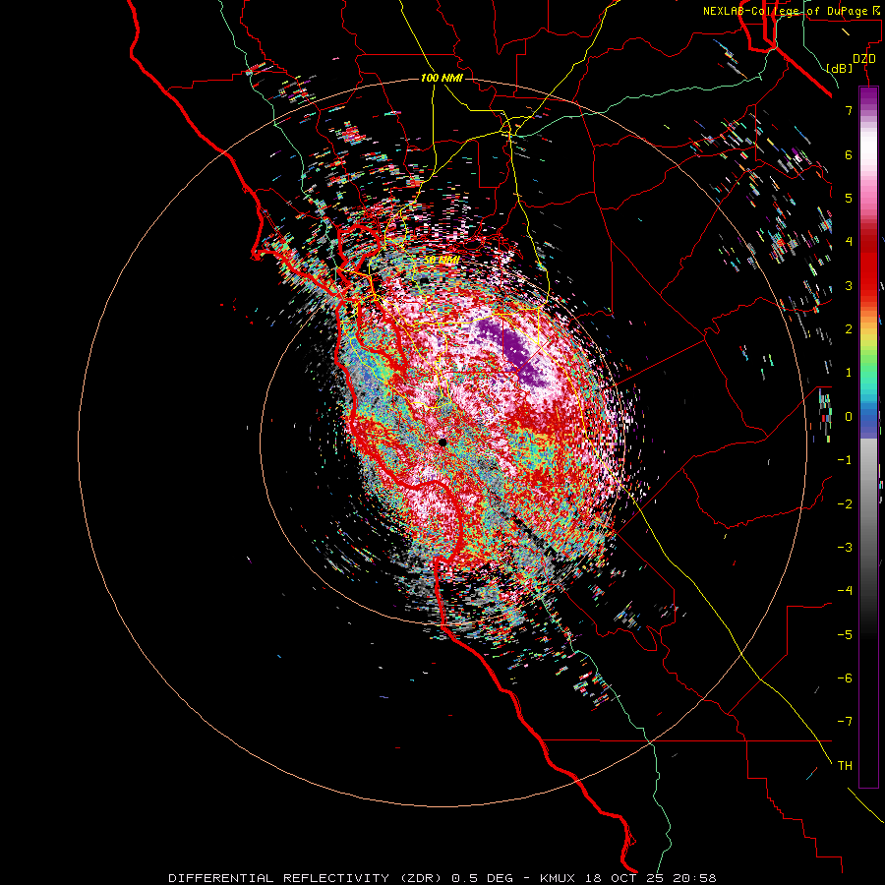Screen dimensions: 885x885
Task: Click the black radar site dot
Action: [x=442, y=442]
